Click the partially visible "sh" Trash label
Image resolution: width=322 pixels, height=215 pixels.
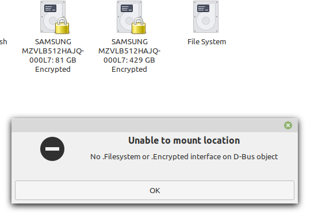coord(3,42)
